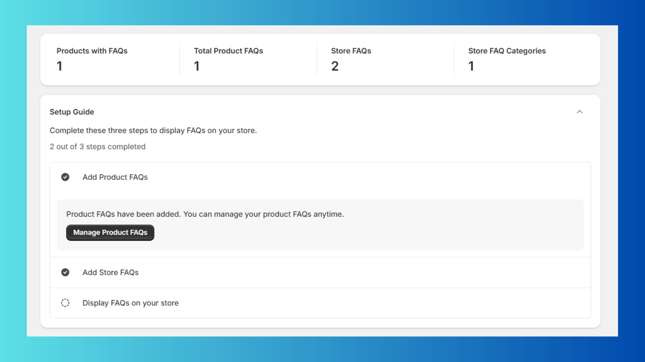Expand the Add Store FAQs step
Screen dimensions: 645x362
[320, 272]
